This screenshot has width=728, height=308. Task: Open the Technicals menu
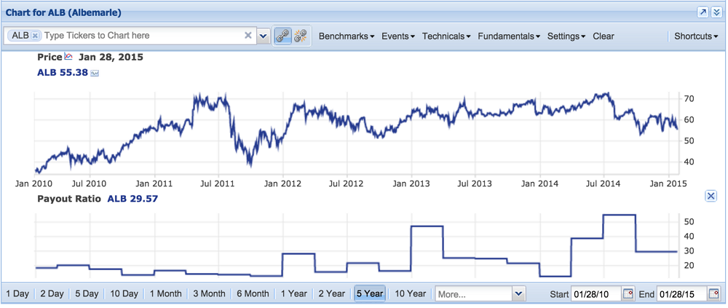(x=446, y=36)
